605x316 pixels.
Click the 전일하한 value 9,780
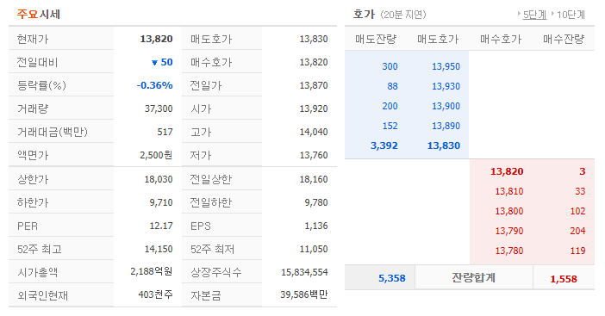click(316, 202)
